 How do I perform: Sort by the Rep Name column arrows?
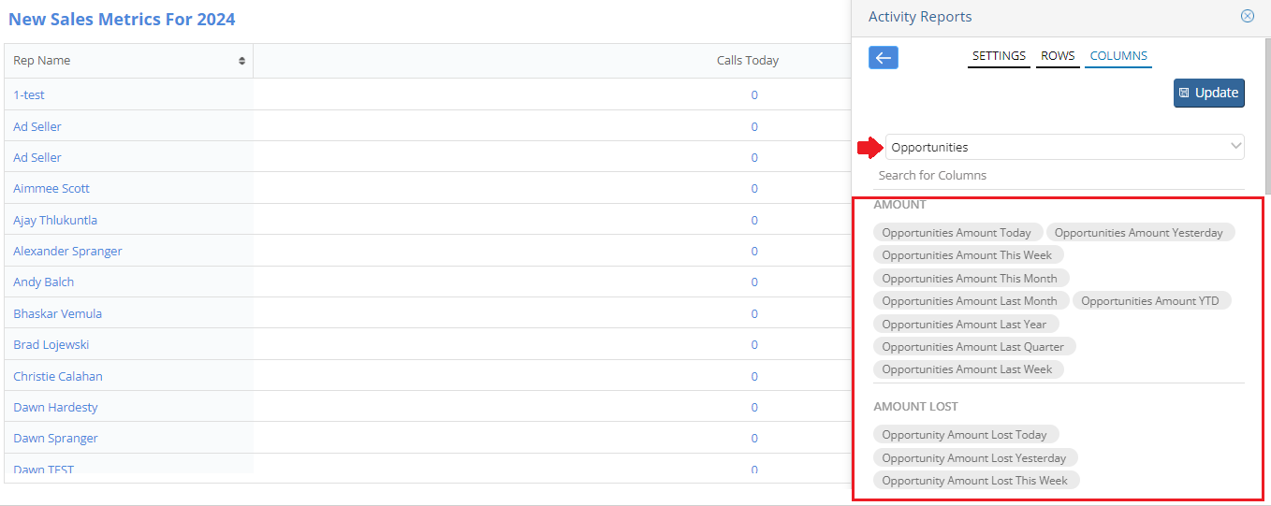click(x=242, y=61)
